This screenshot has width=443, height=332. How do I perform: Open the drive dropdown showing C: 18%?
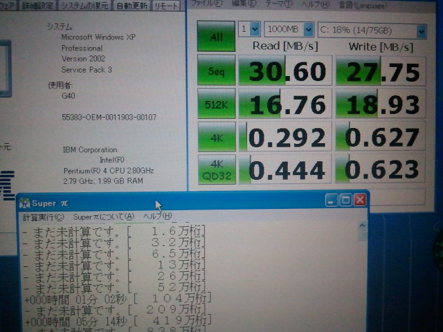point(372,30)
